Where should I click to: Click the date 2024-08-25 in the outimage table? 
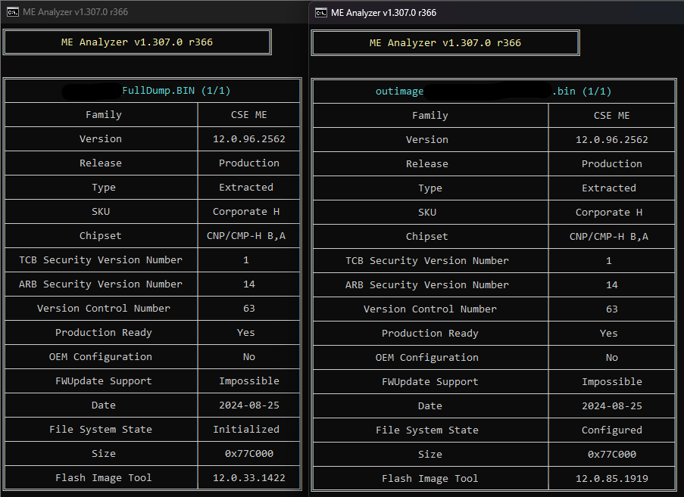pos(611,406)
